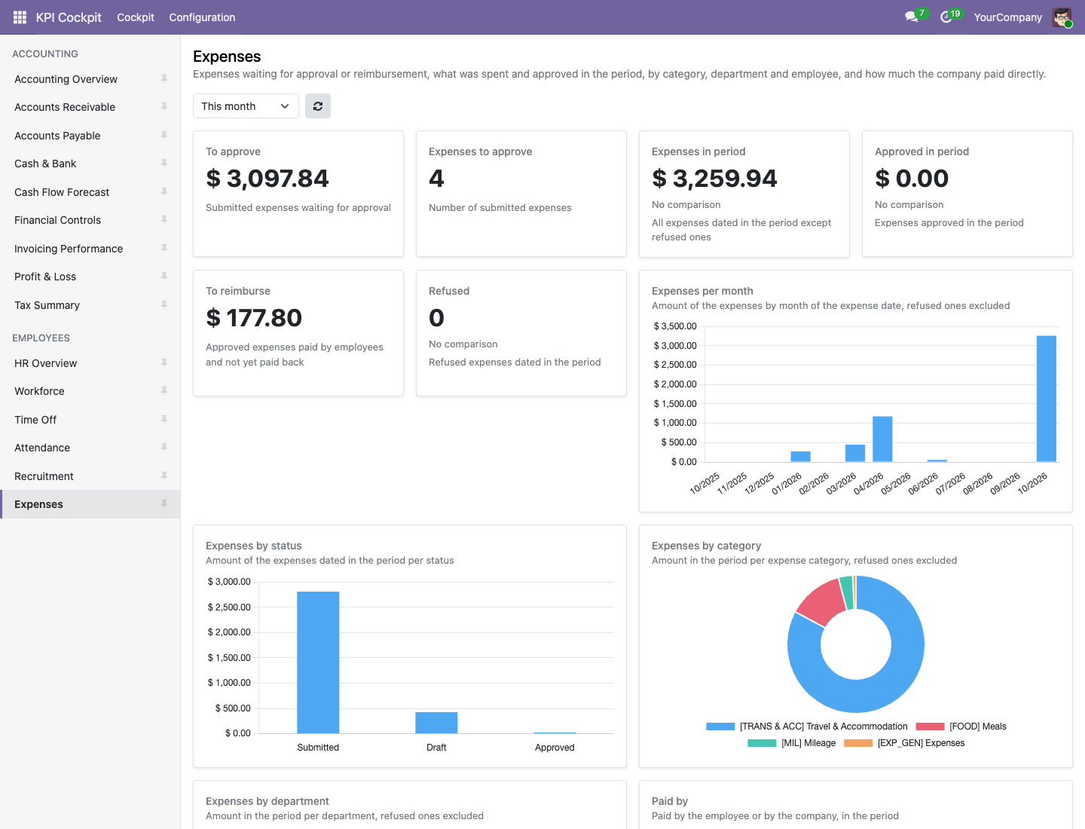The image size is (1085, 829).
Task: Pin the Financial Controls dashboard
Action: [164, 220]
